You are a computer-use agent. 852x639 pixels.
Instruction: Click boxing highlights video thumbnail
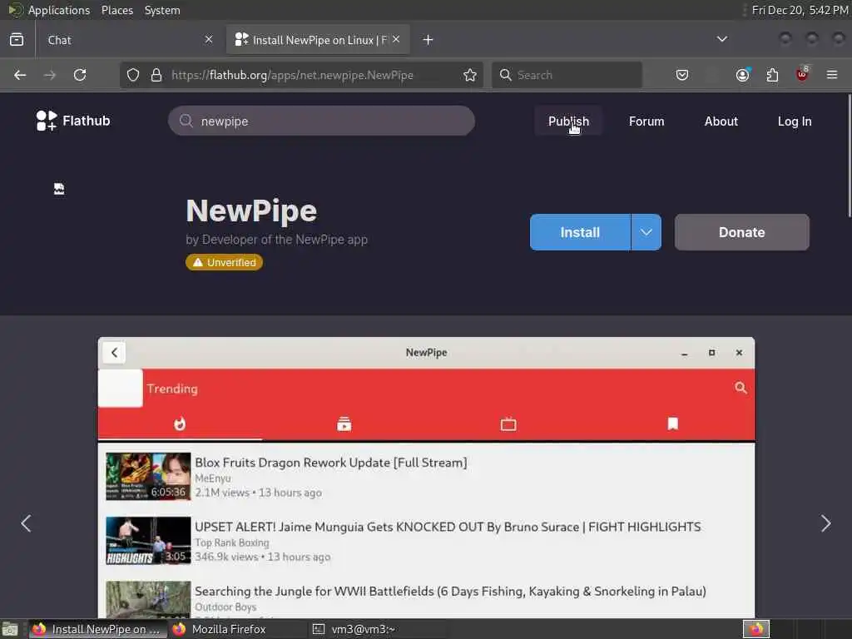click(148, 540)
